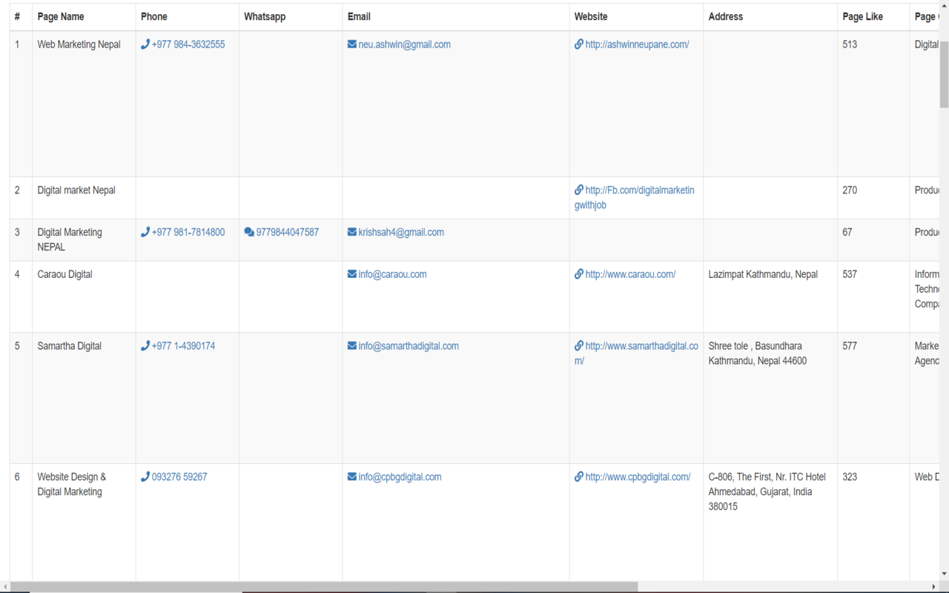The height and width of the screenshot is (593, 949).
Task: Click the page like count 513
Action: tap(850, 44)
